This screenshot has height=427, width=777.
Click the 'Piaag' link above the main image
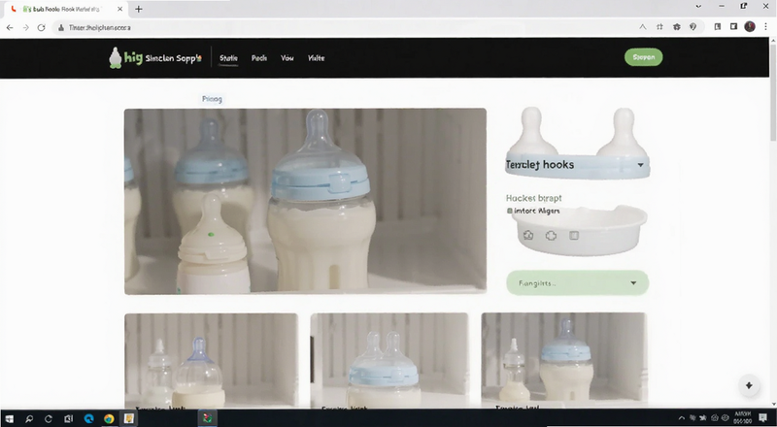(212, 99)
